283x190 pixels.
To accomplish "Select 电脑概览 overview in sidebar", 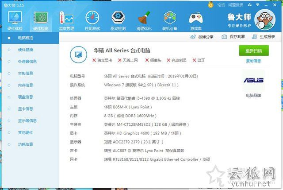I will click(x=31, y=38).
